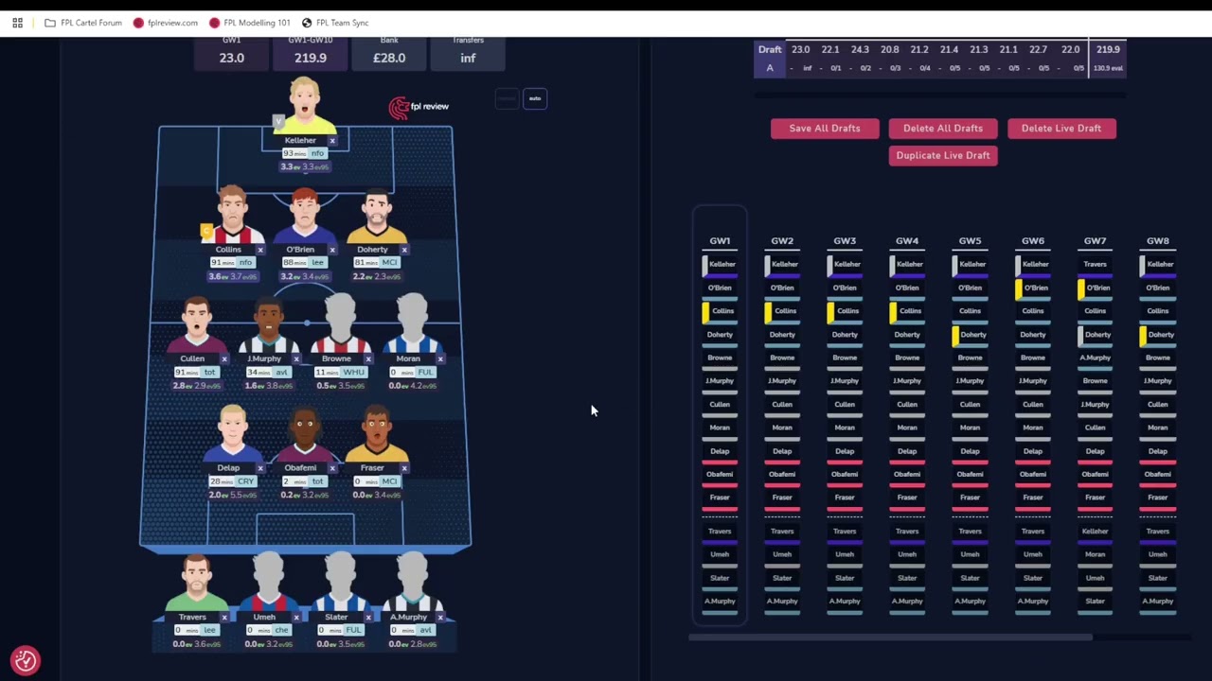This screenshot has width=1212, height=681.
Task: Select the GW5 column header
Action: tap(970, 241)
